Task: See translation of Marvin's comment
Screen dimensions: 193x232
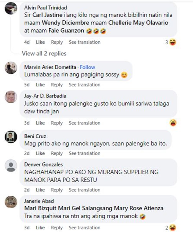Action: coord(84,85)
